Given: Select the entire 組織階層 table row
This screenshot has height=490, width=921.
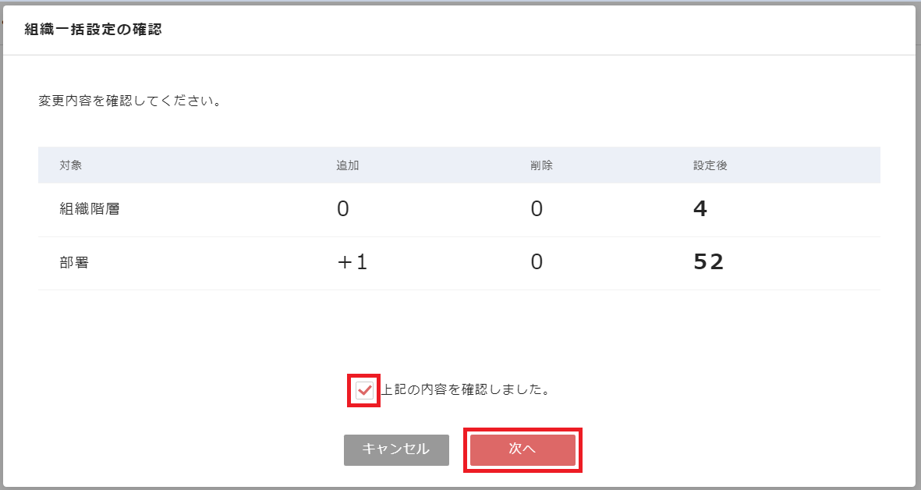Looking at the screenshot, I should (x=459, y=211).
